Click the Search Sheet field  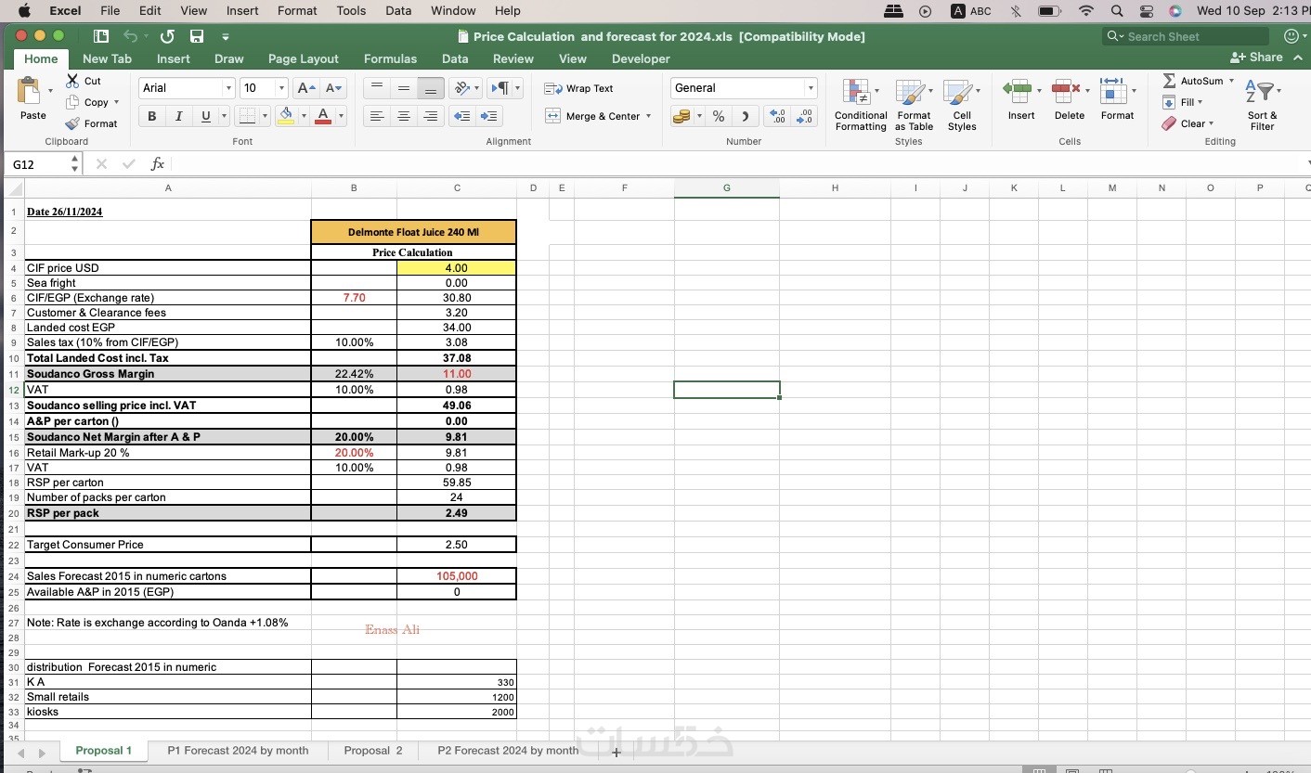pyautogui.click(x=1185, y=36)
